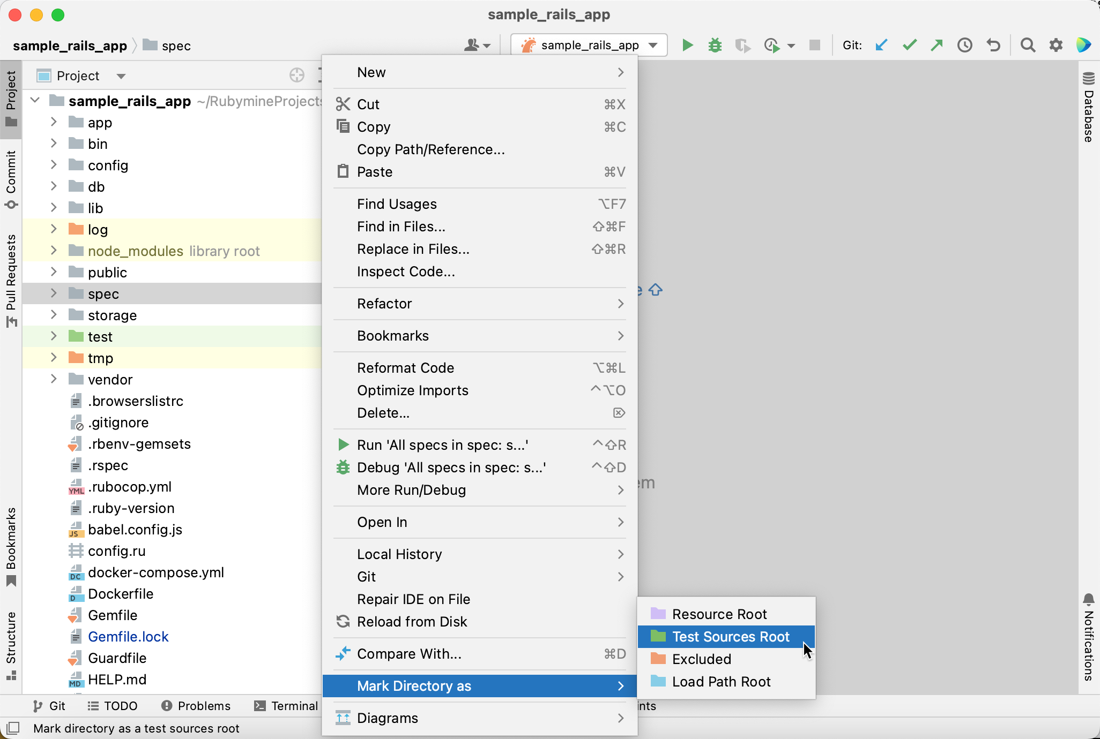Expand the app folder in the project tree
This screenshot has height=739, width=1100.
[x=53, y=122]
